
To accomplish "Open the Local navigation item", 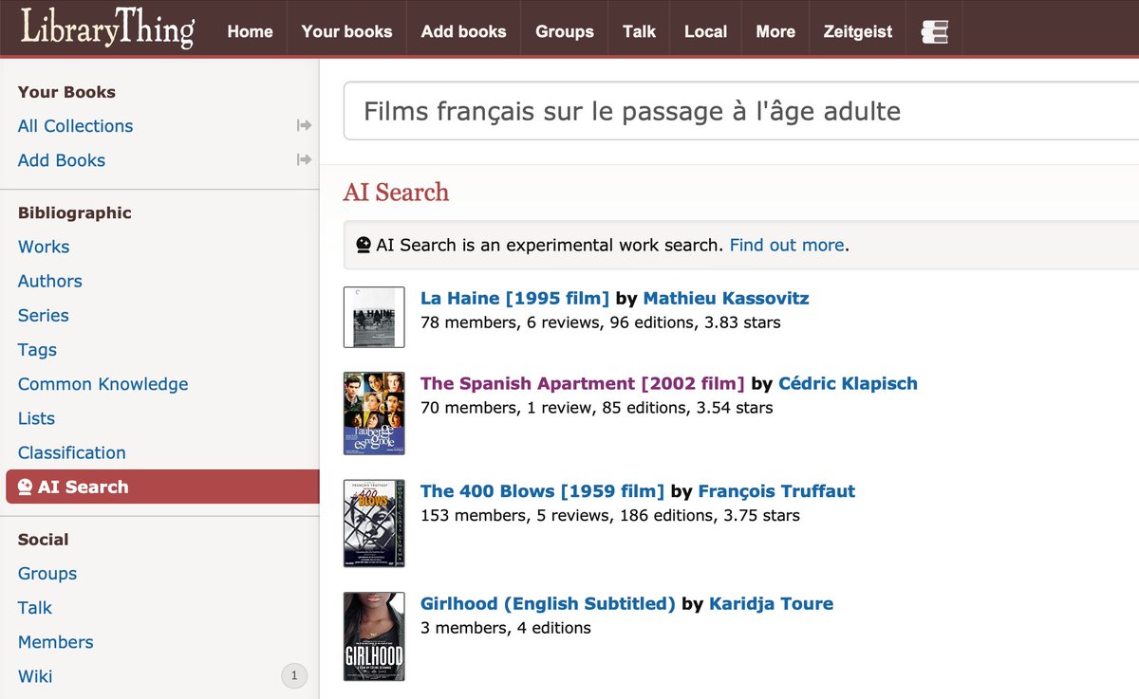I will point(705,31).
